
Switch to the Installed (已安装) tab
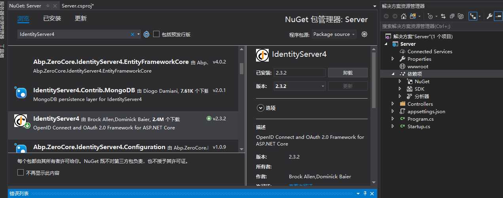(x=52, y=18)
